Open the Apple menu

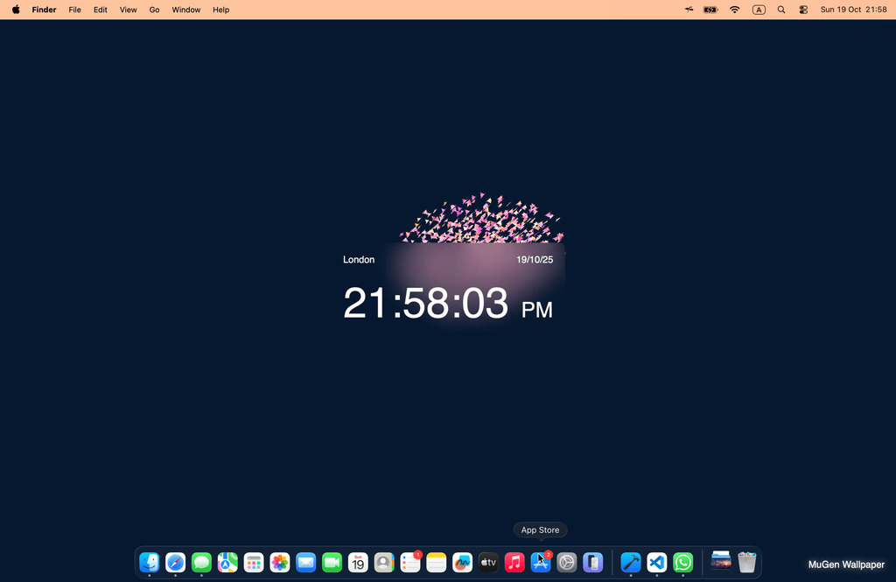(x=16, y=10)
